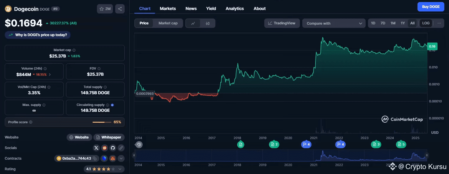The image size is (449, 174).
Task: Click the green event marker labeled 5
Action: click(401, 144)
